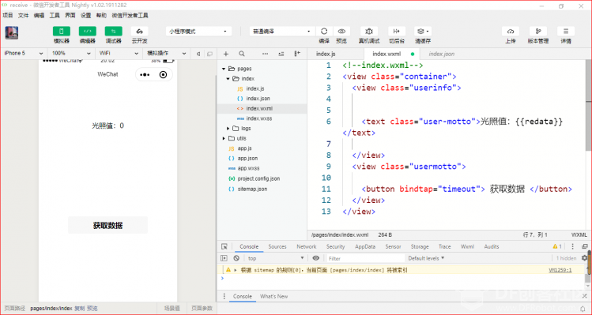Open the compile mode dropdown
Viewport: 592px width, 315px height.
click(x=281, y=32)
